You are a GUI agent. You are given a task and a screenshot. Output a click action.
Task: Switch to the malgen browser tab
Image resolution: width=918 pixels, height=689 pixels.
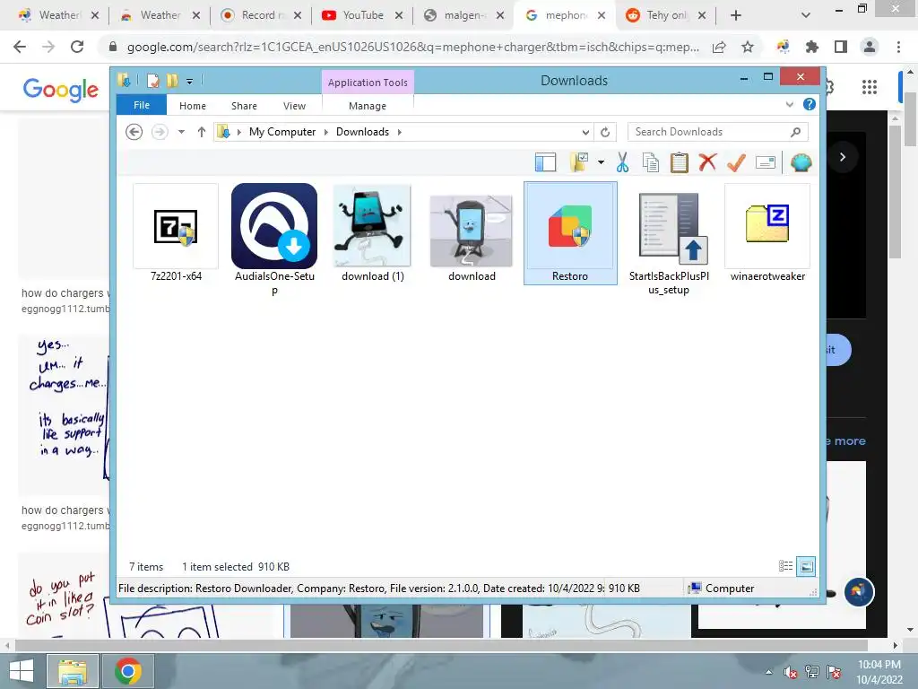click(463, 15)
